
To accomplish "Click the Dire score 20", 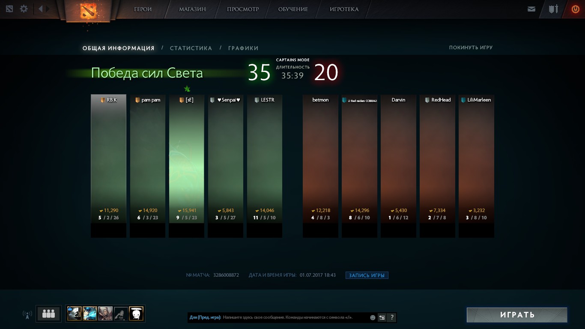I will (326, 72).
